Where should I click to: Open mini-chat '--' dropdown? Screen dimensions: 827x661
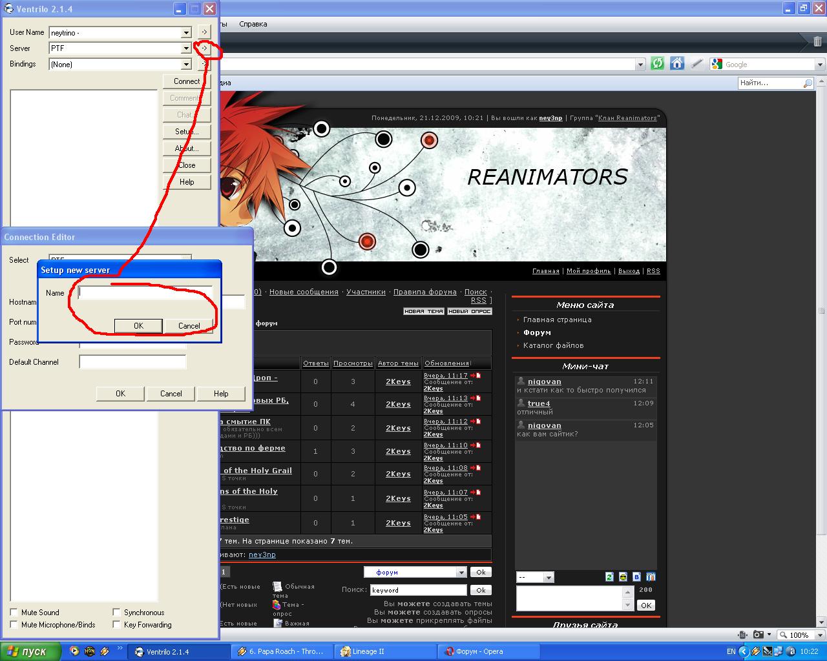tap(549, 578)
